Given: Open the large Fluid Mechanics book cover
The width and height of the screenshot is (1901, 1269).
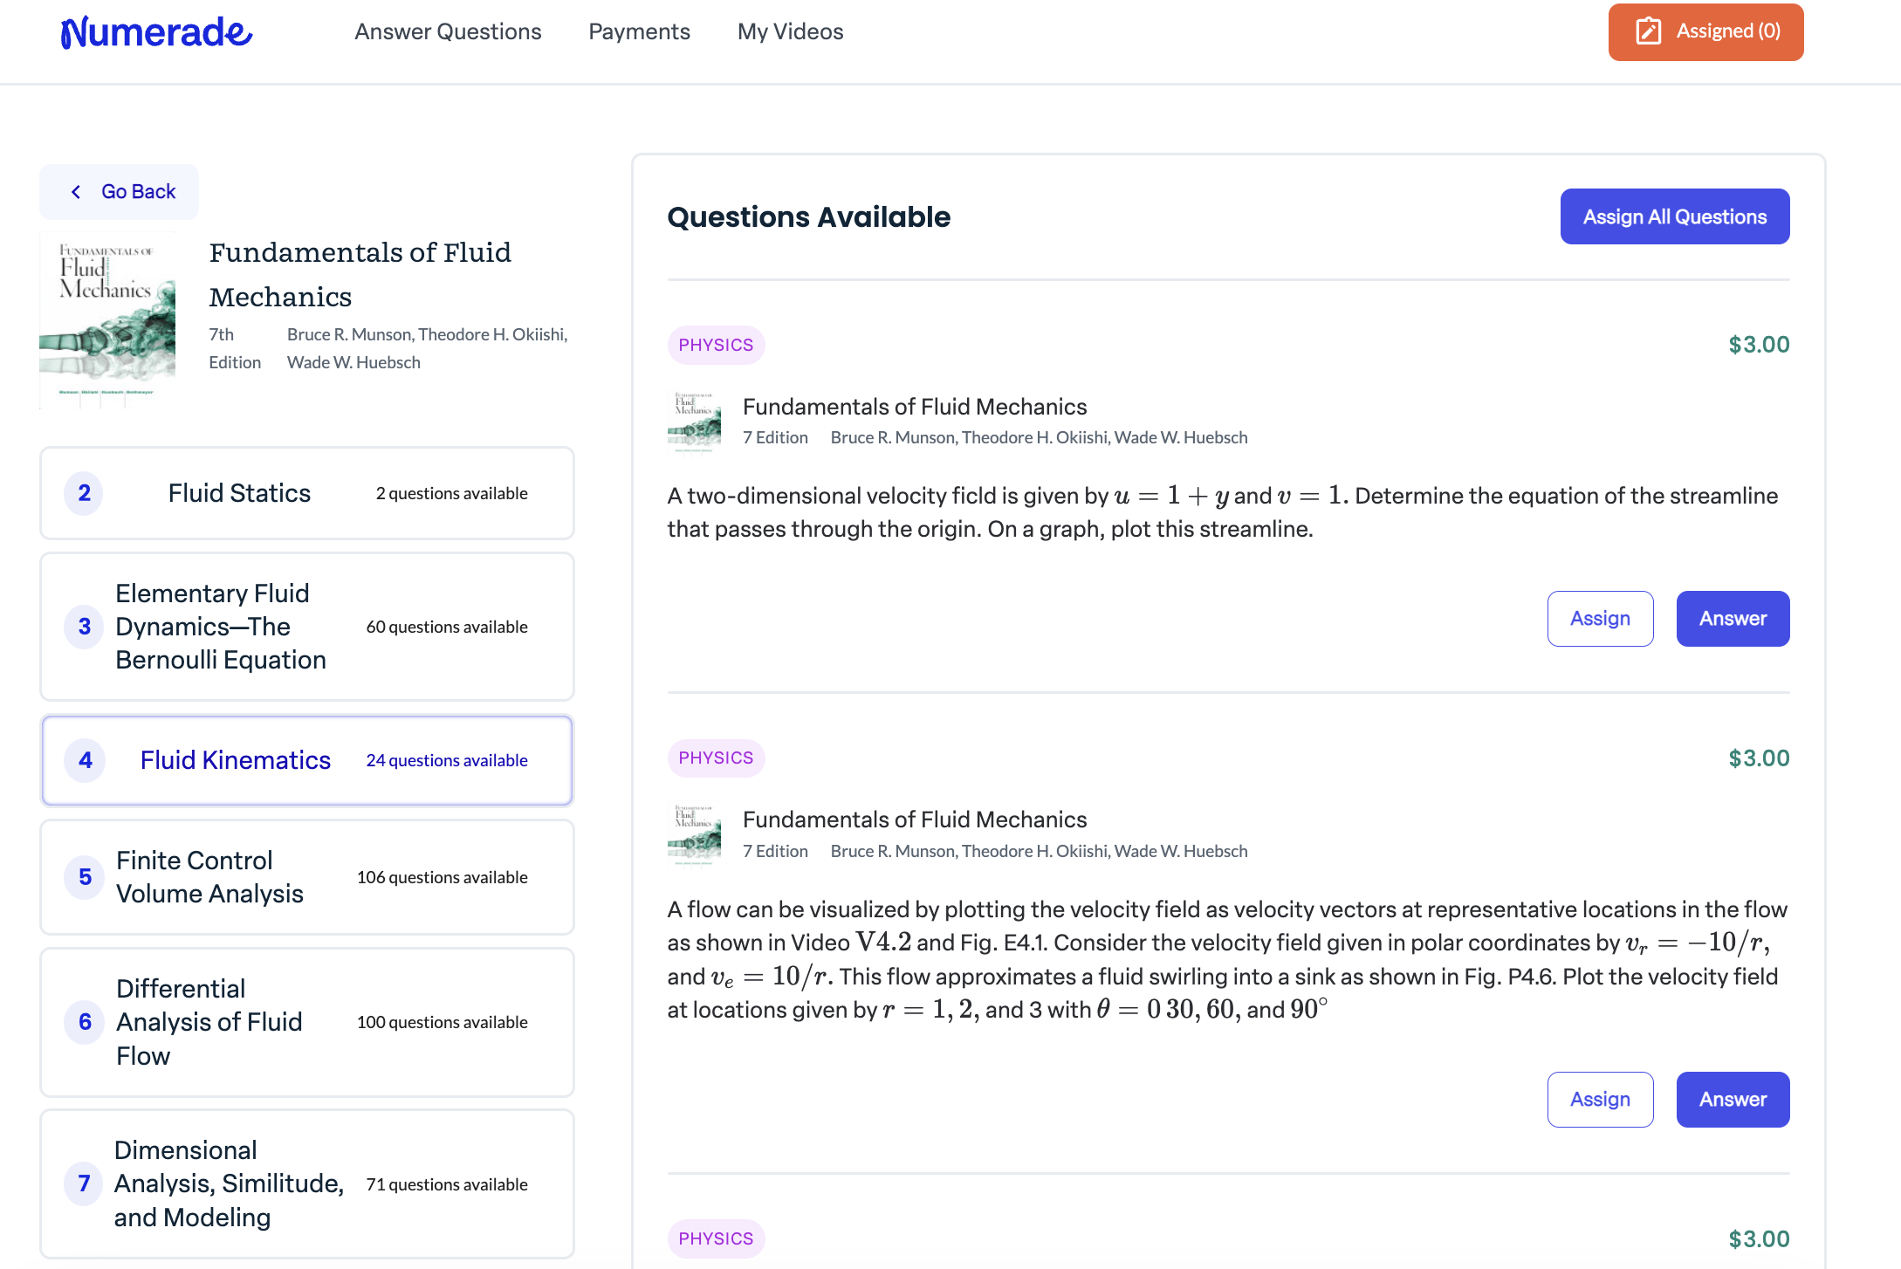Looking at the screenshot, I should point(107,320).
